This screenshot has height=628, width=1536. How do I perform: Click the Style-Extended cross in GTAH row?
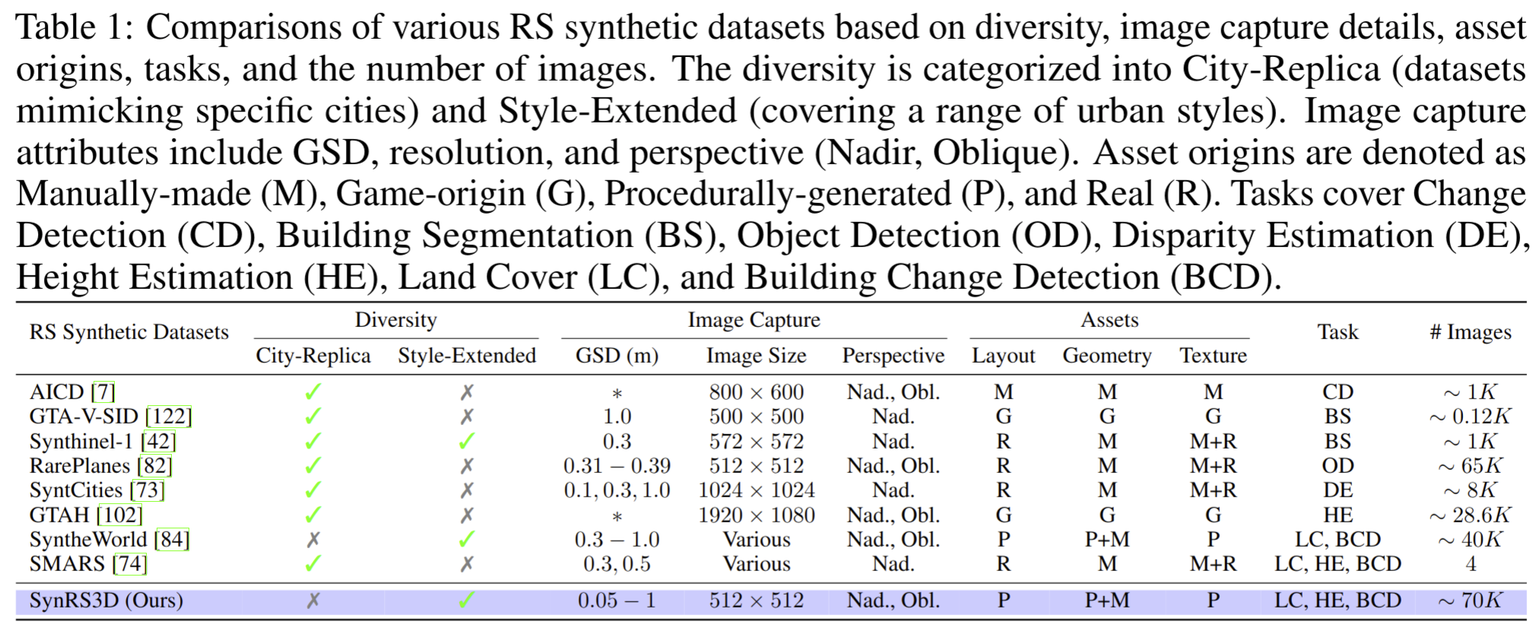click(467, 515)
